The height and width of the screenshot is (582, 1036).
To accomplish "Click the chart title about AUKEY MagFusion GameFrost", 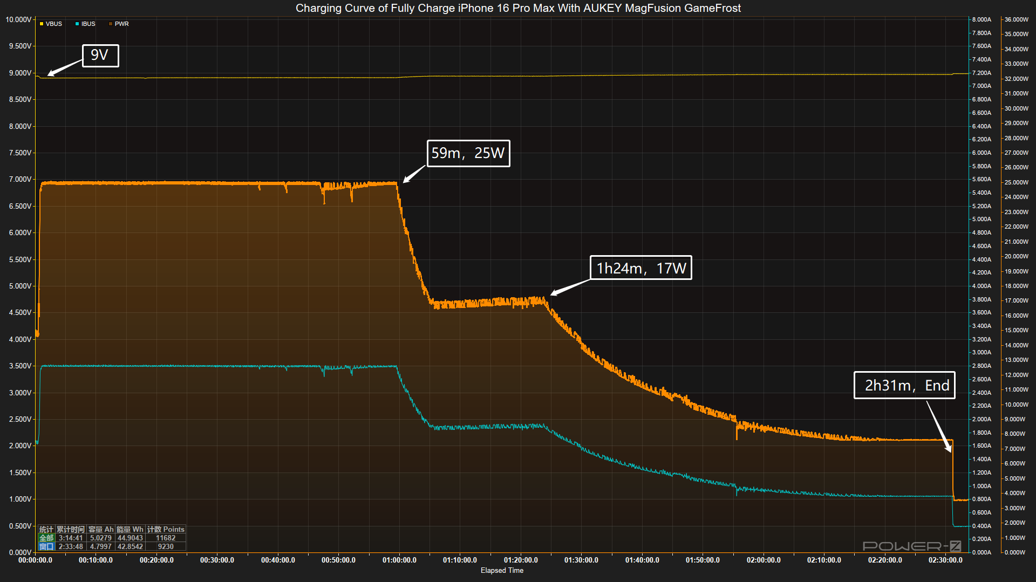I will coord(518,8).
